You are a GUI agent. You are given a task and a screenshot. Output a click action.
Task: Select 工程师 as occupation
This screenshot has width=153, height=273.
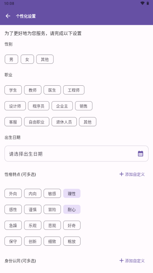pyautogui.click(x=74, y=90)
